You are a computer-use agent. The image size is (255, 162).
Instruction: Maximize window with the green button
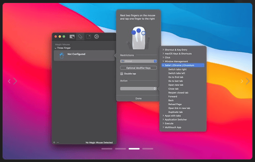64,37
